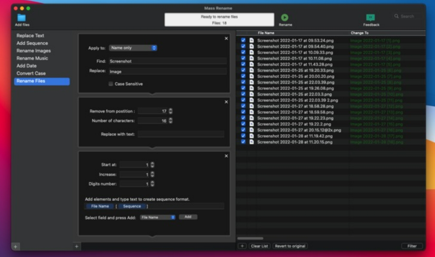Viewport: 435px width, 257px height.
Task: Click the Find text field
Action: [168, 61]
